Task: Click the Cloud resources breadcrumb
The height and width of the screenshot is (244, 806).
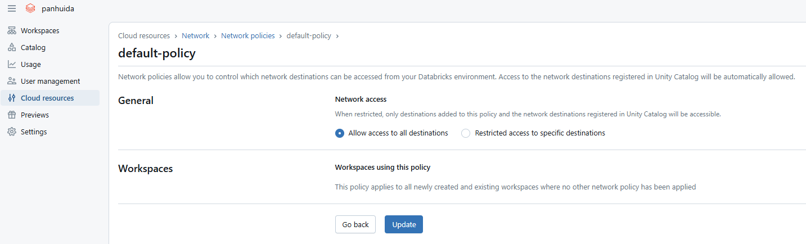Action: (x=144, y=35)
